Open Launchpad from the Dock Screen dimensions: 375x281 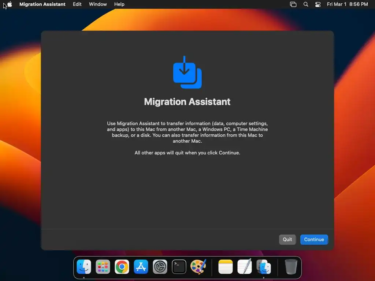coord(103,267)
